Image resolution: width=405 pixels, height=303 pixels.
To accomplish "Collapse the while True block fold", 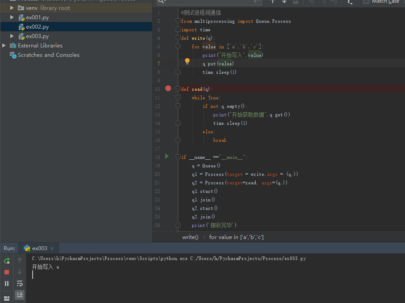I will (178, 97).
